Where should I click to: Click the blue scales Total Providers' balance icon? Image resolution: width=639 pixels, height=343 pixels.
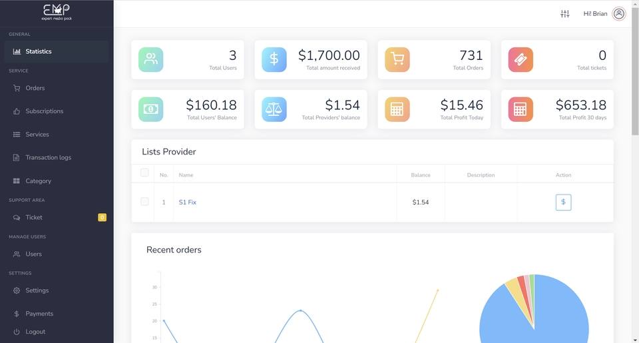(274, 109)
